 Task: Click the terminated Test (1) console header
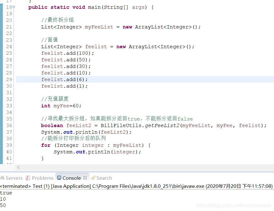136,186
